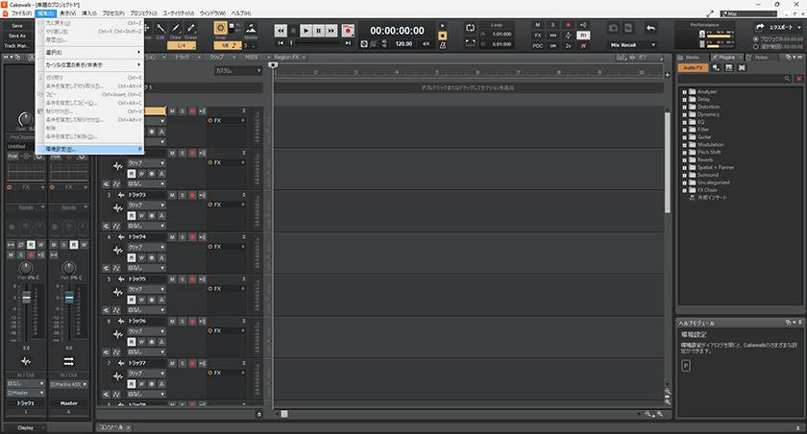Viewport: 807px width, 434px height.
Task: Toggle the metronome during recording icon
Action: [x=442, y=43]
